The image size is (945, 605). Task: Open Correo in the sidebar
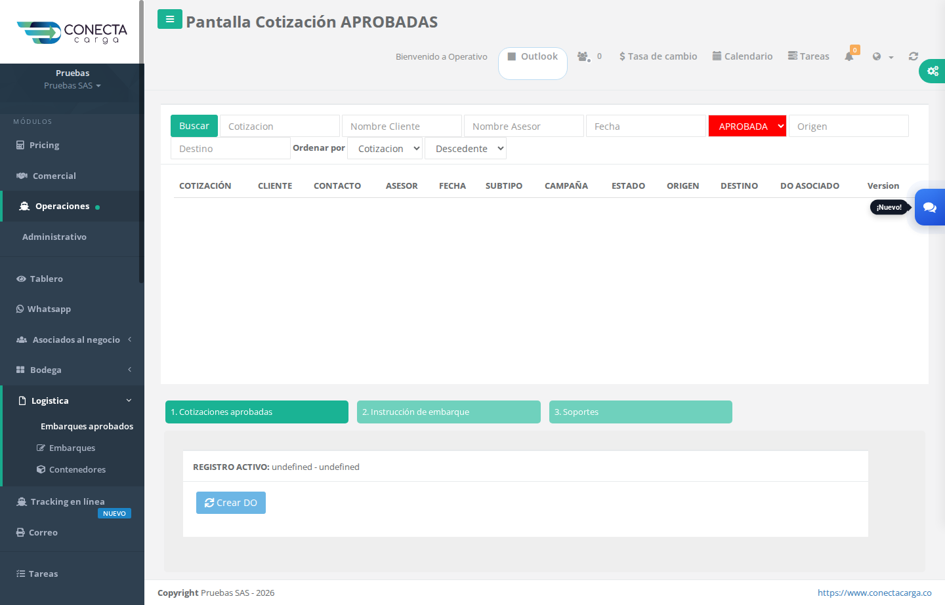(71, 532)
